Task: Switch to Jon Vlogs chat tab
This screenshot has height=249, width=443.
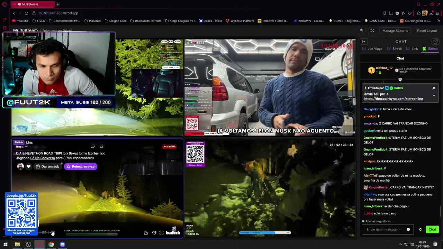Action: tap(372, 49)
